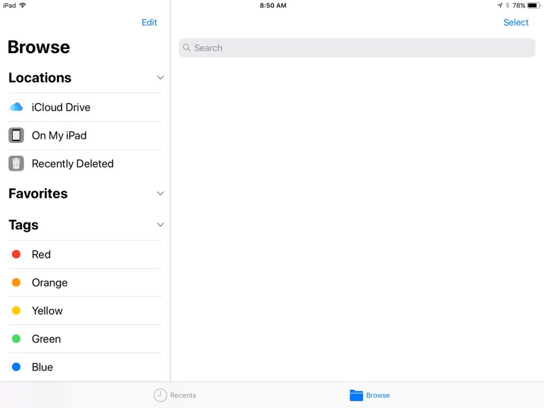The height and width of the screenshot is (408, 544).
Task: Tap Select to enter selection mode
Action: 515,22
